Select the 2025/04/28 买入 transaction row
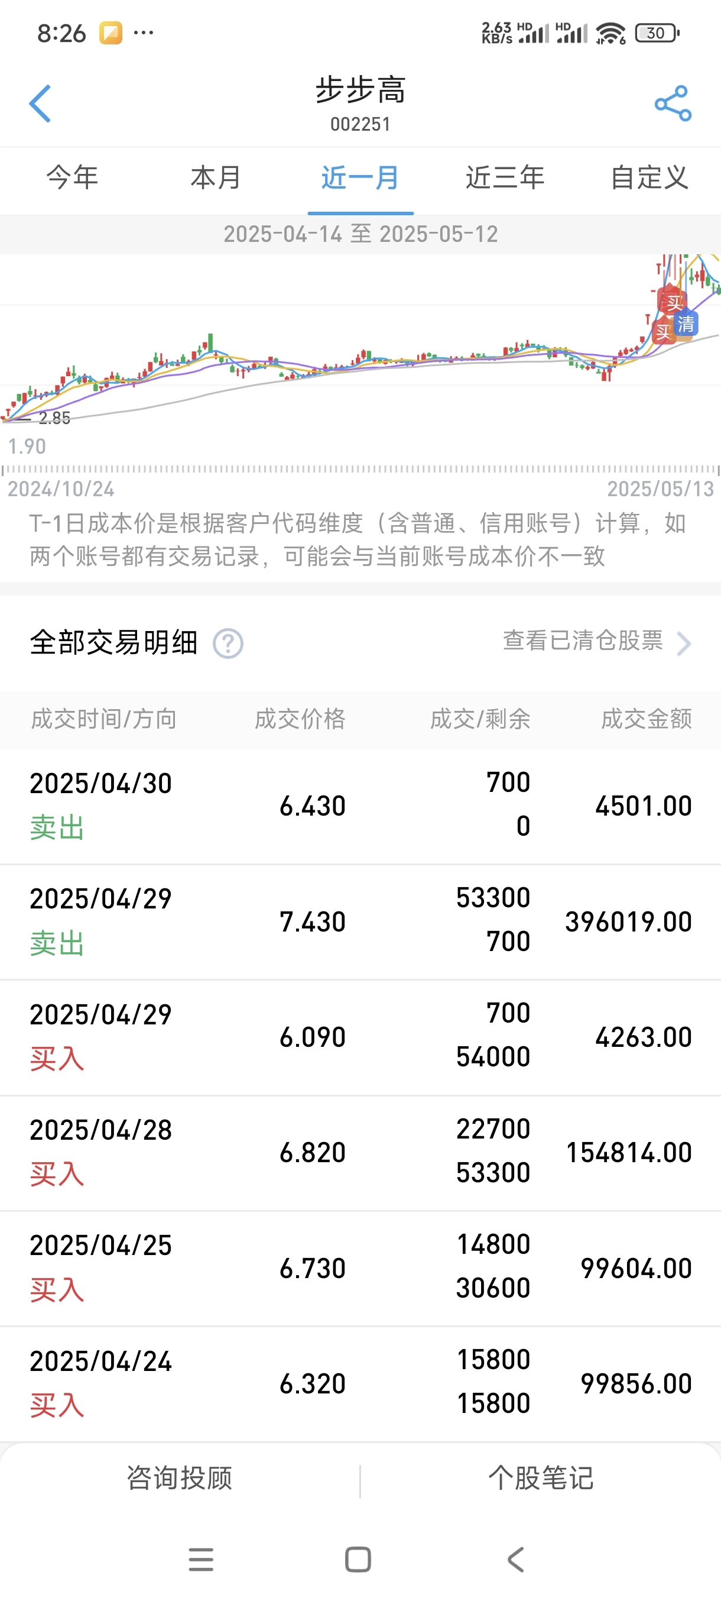The width and height of the screenshot is (721, 1604). 361,1153
